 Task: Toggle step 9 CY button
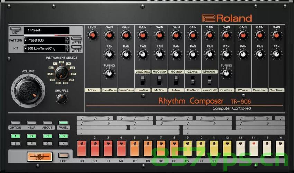point(187,148)
